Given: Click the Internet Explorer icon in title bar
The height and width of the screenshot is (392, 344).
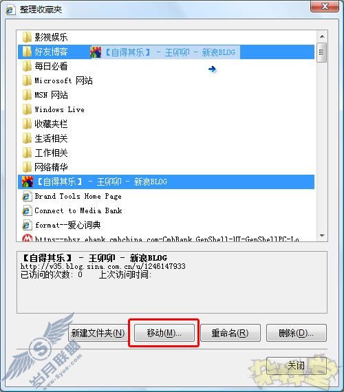Looking at the screenshot, I should (10, 10).
